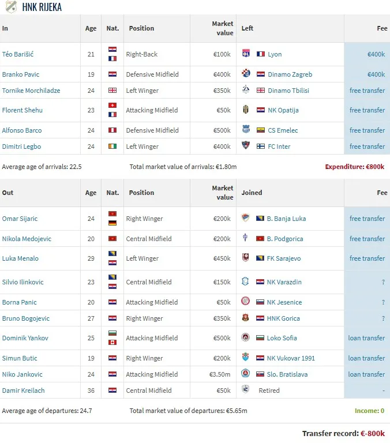Viewport: 390px width, 443px height.
Task: Click the Age header in departures table
Action: [91, 193]
